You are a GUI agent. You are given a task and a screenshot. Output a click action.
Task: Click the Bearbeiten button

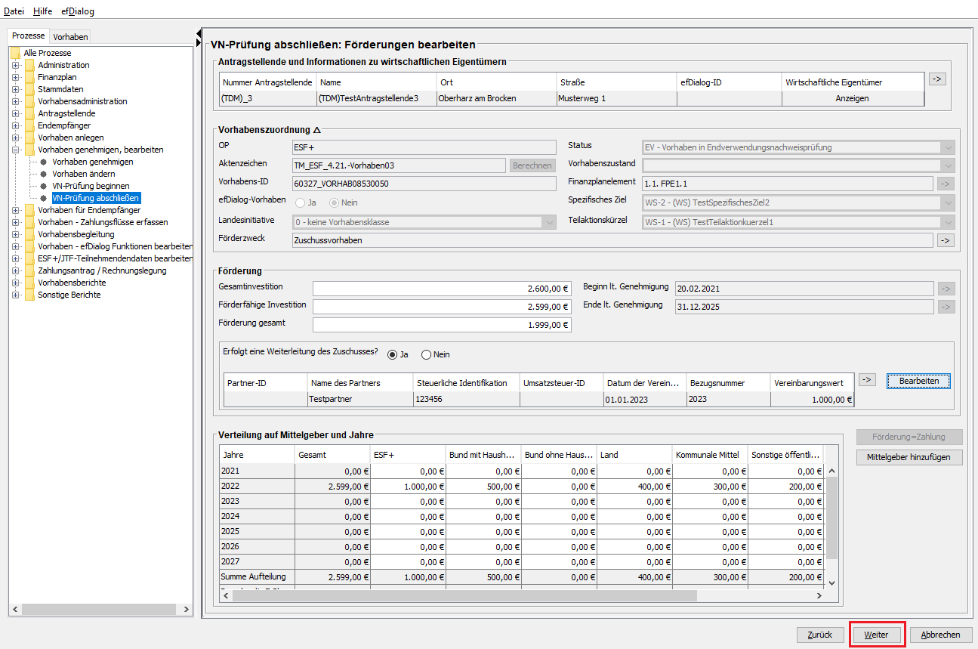[x=918, y=381]
